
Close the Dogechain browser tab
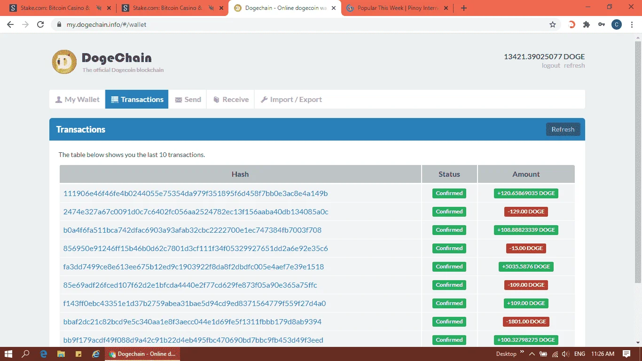coord(334,8)
